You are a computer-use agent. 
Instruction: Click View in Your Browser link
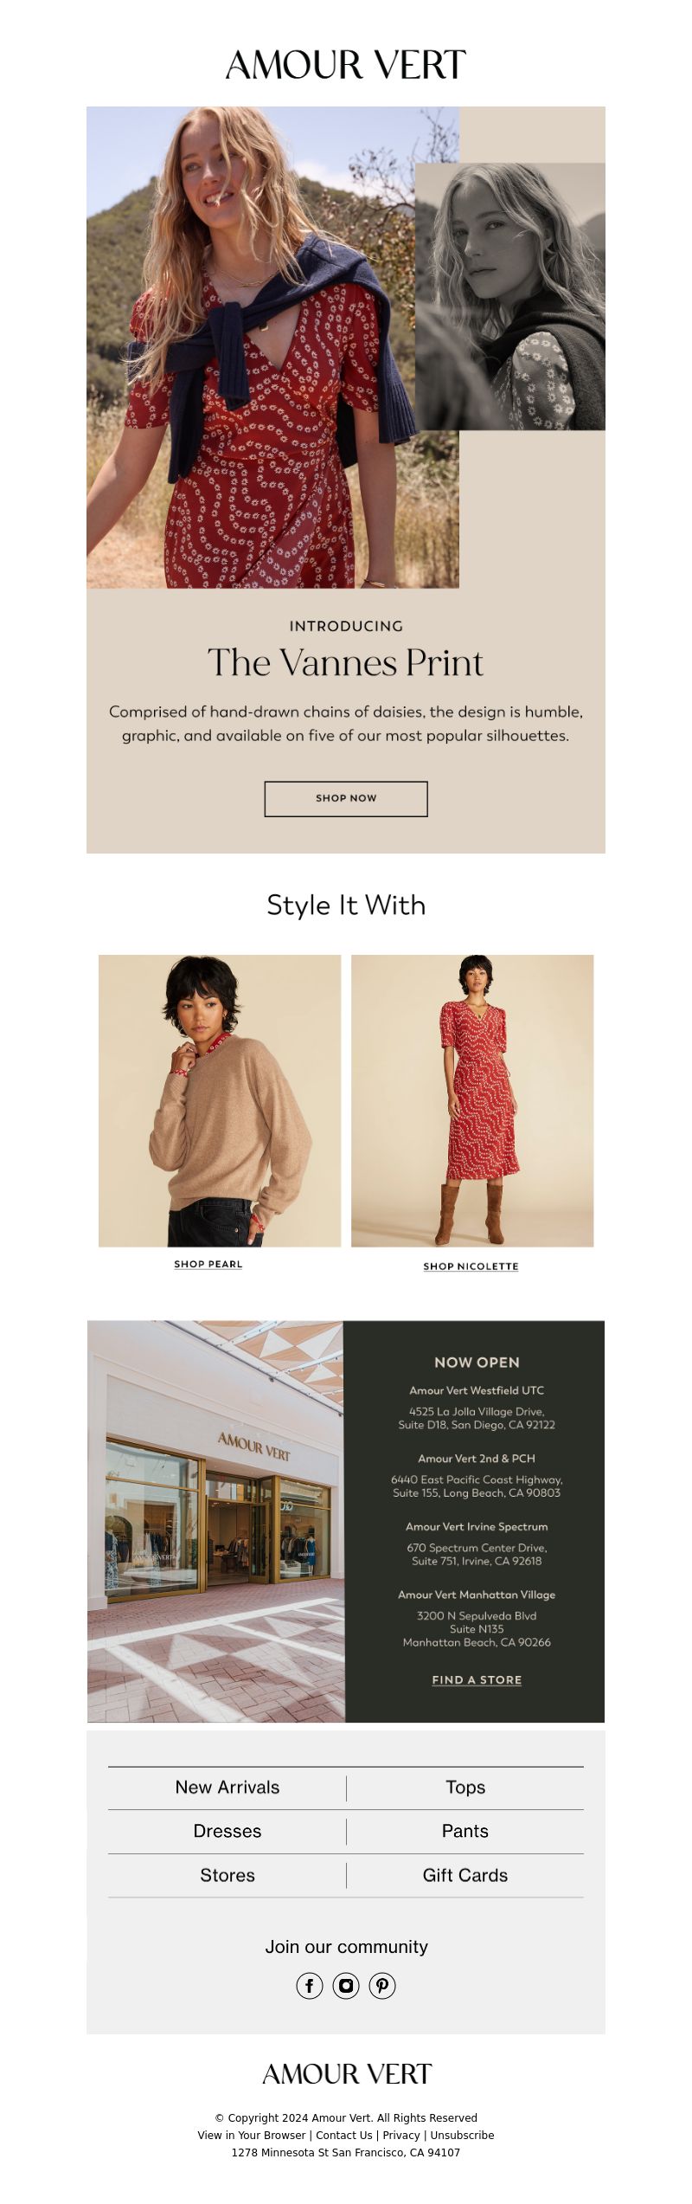pyautogui.click(x=252, y=2136)
